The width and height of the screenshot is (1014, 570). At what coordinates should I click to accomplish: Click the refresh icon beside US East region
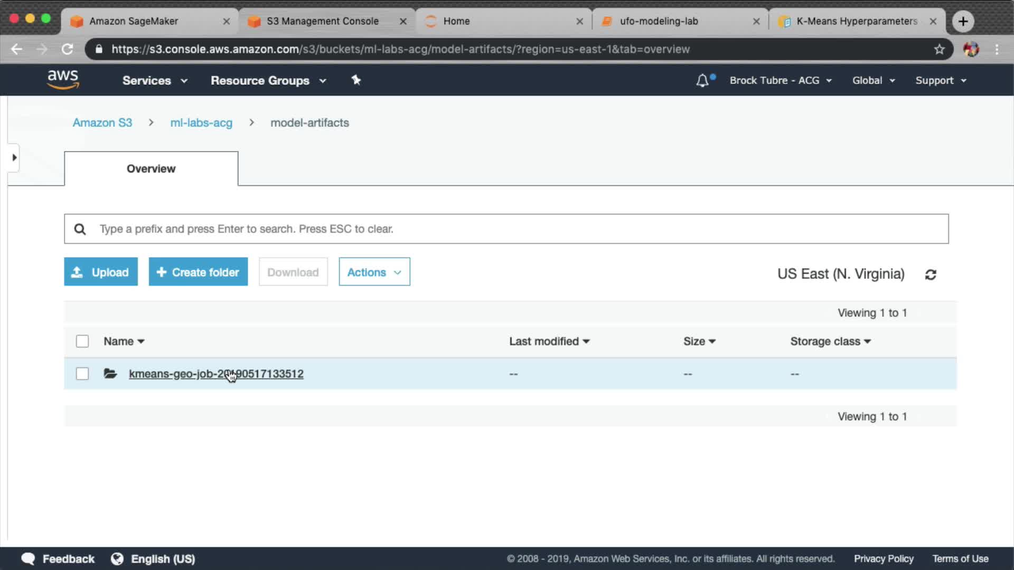tap(931, 274)
